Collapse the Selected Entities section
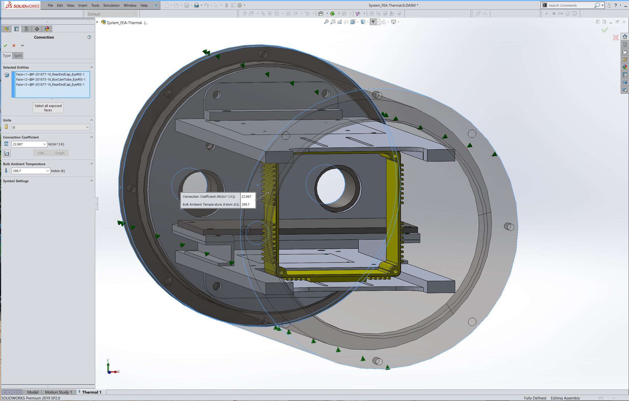The image size is (629, 401). [x=91, y=67]
